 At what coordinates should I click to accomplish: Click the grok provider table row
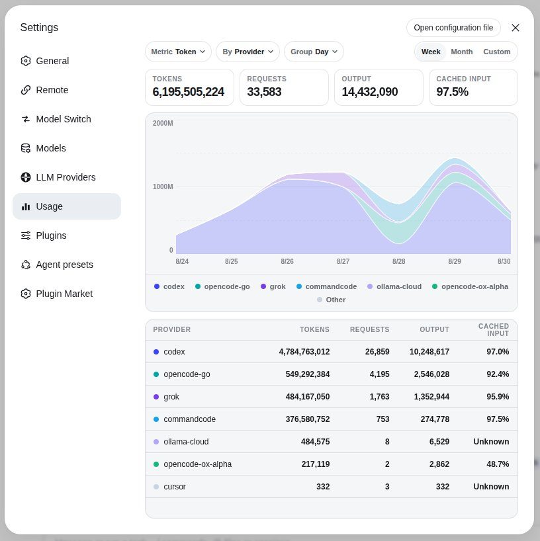[332, 396]
